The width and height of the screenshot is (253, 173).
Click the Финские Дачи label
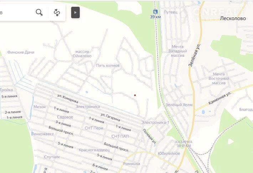coord(21,52)
